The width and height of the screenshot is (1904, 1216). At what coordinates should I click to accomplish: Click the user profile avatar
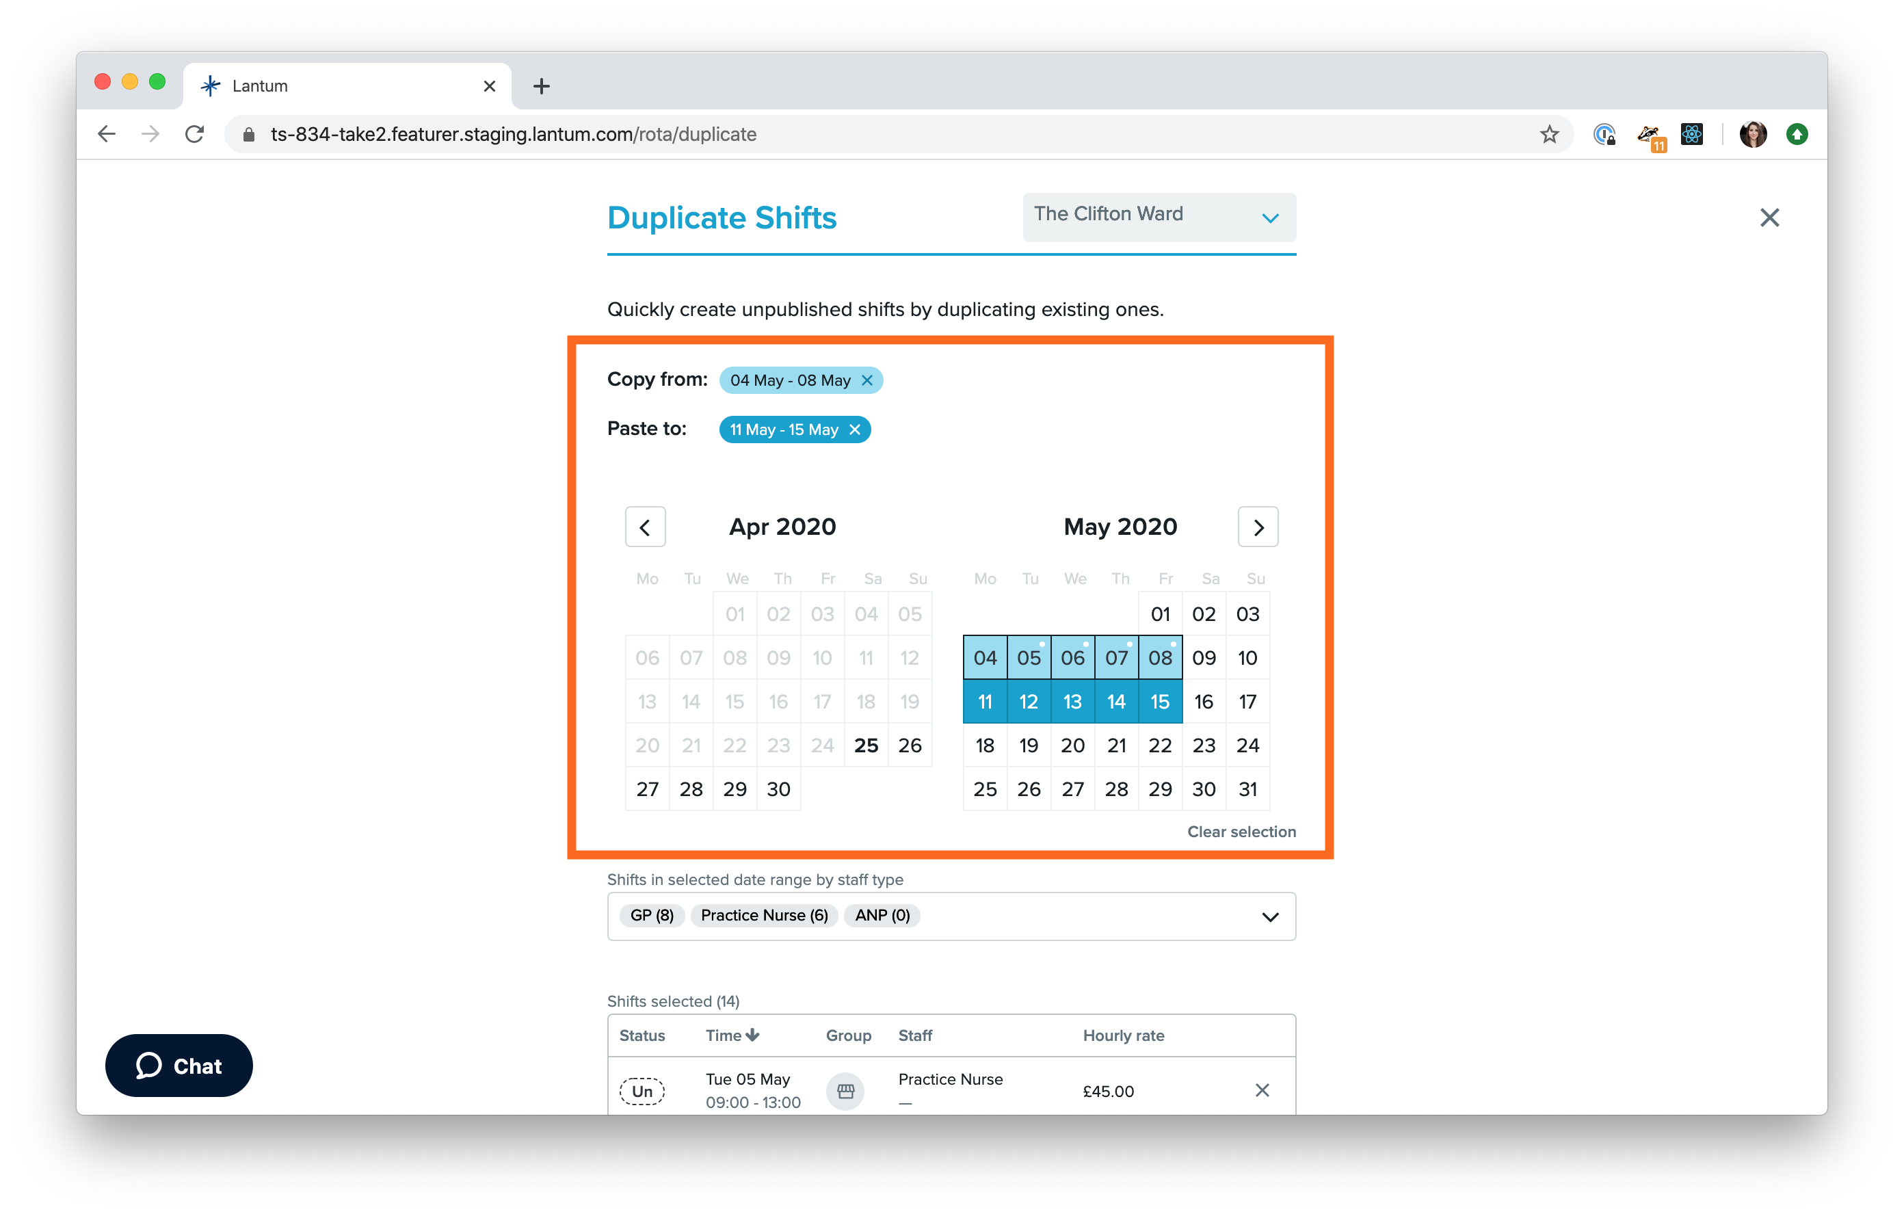(x=1753, y=135)
